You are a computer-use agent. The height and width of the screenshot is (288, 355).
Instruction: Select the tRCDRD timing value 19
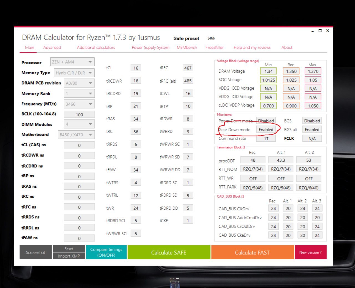pos(136,93)
